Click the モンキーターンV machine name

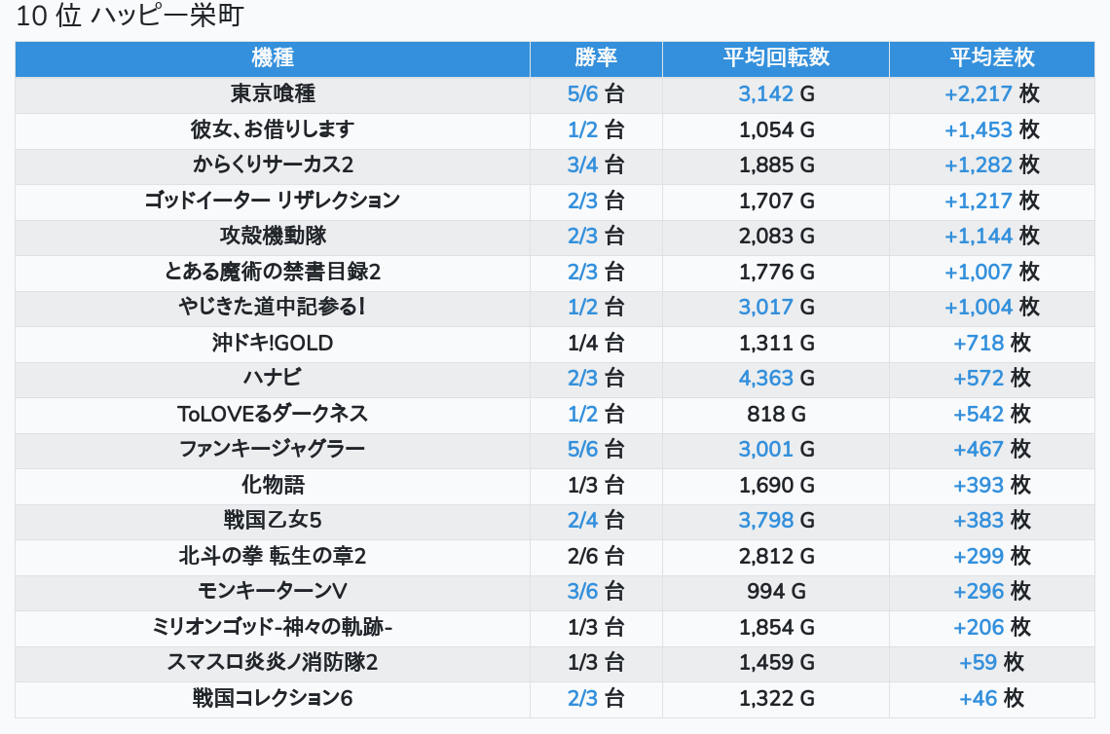point(273,591)
